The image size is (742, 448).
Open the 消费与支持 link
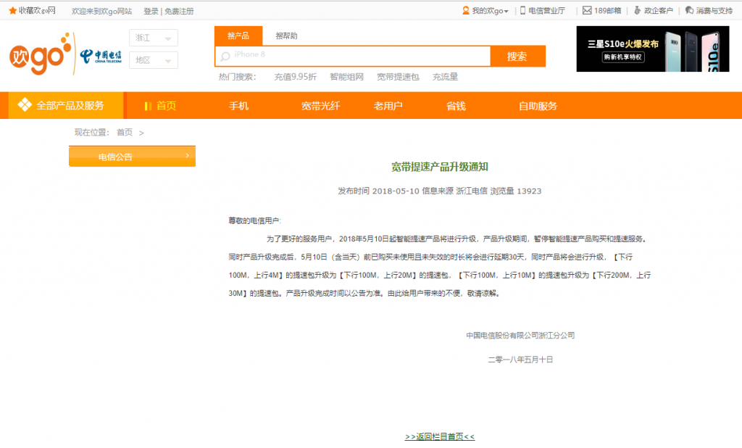(x=714, y=10)
